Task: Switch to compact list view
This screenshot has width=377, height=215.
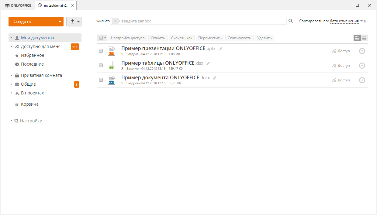Action: tap(365, 38)
